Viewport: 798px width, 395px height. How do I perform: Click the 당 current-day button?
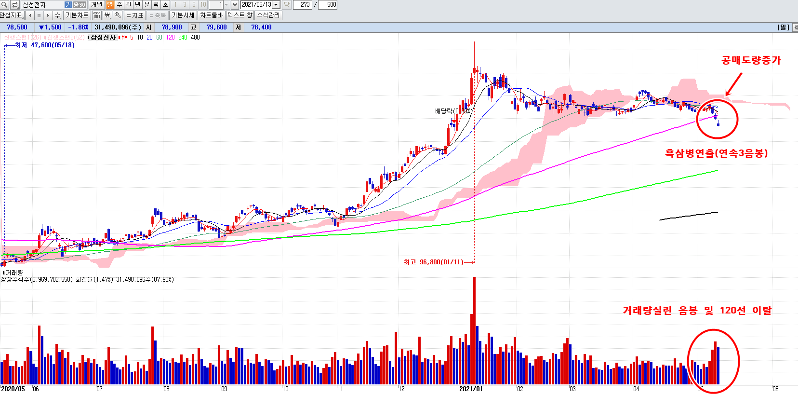click(287, 5)
